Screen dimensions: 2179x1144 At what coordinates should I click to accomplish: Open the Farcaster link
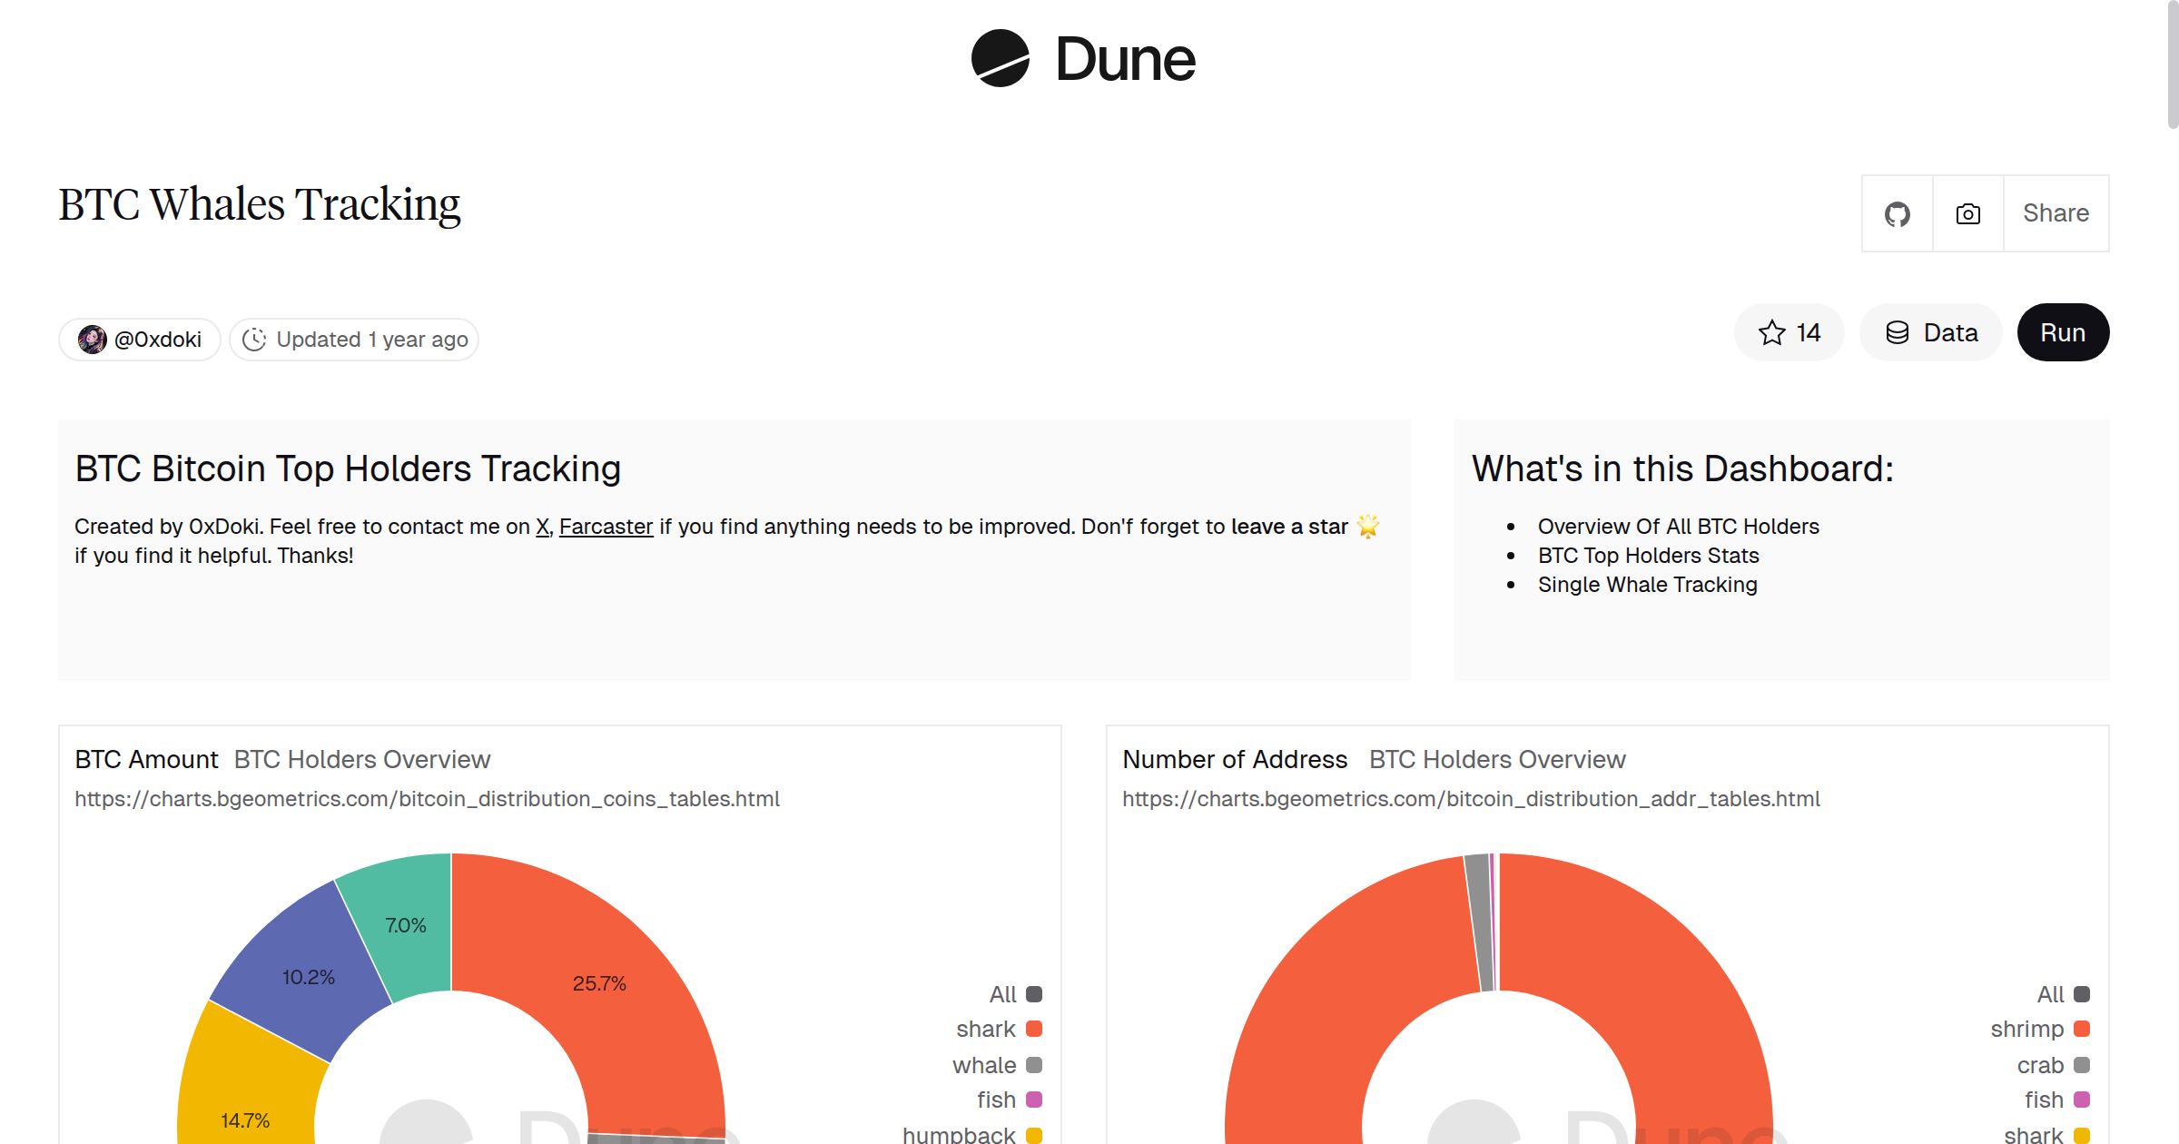[606, 527]
